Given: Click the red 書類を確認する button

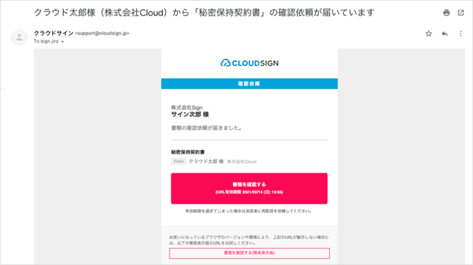Looking at the screenshot, I should click(249, 188).
